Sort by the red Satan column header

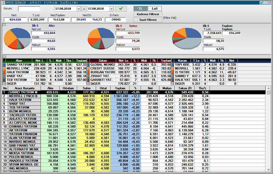(x=103, y=61)
